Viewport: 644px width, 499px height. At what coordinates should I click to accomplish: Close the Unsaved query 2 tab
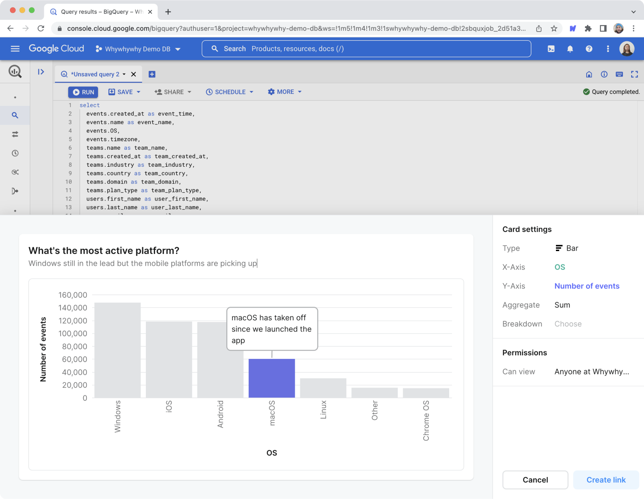tap(134, 74)
